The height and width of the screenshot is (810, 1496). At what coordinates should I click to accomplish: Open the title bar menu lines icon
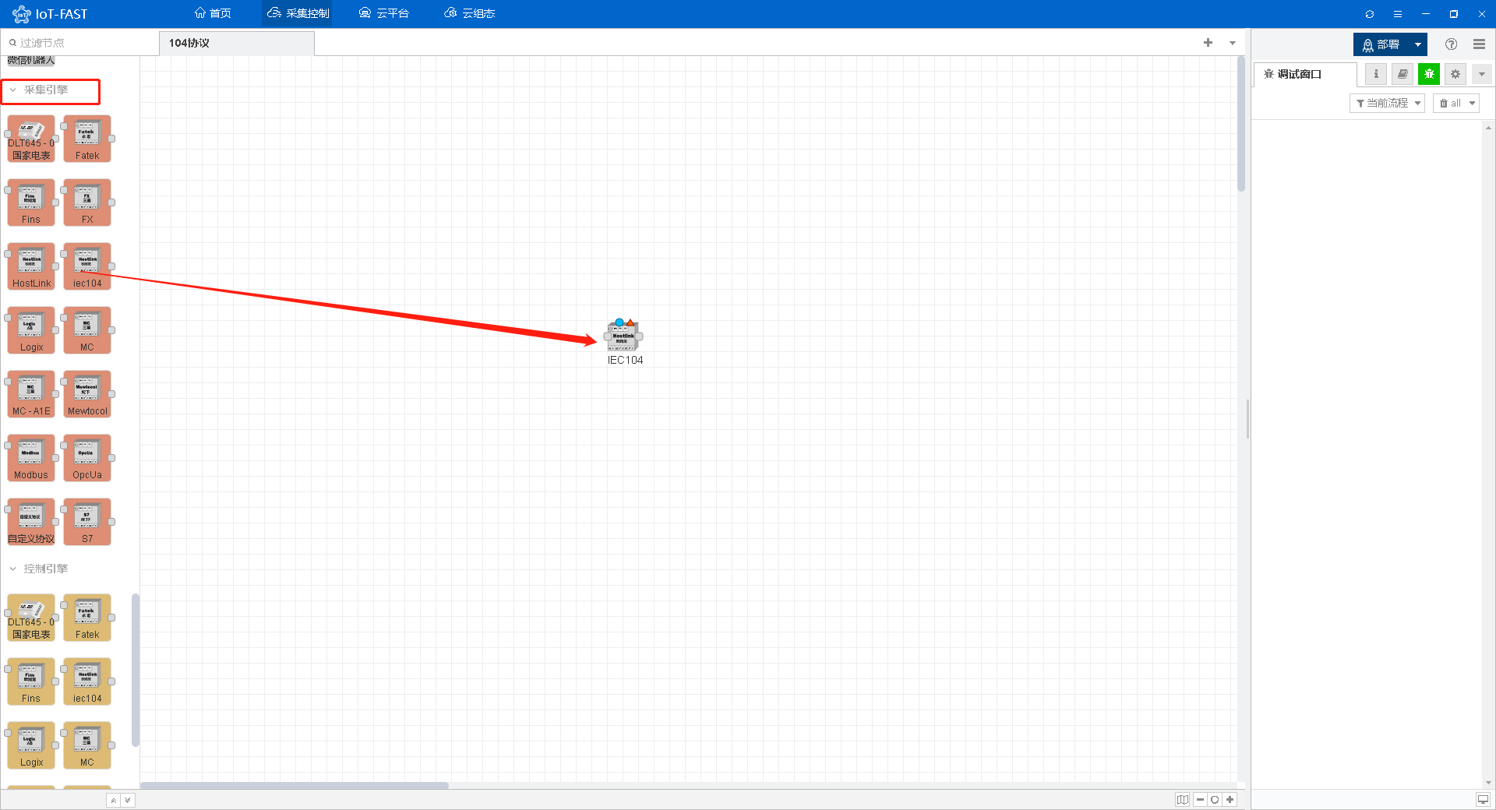(x=1398, y=14)
